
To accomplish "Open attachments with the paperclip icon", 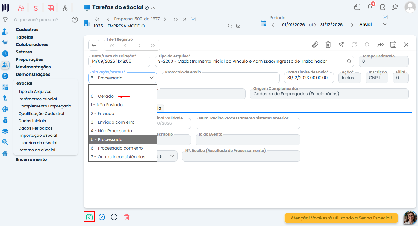I will (315, 45).
